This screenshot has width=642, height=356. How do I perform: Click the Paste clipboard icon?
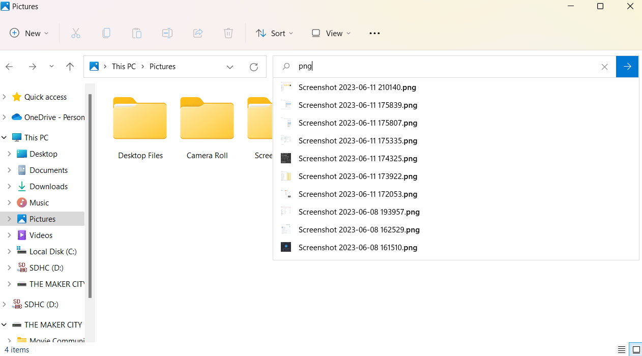coord(137,33)
